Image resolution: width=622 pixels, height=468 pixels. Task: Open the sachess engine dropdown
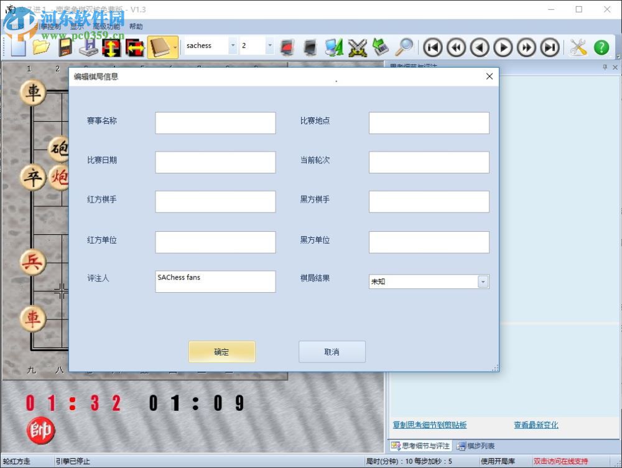coord(233,45)
